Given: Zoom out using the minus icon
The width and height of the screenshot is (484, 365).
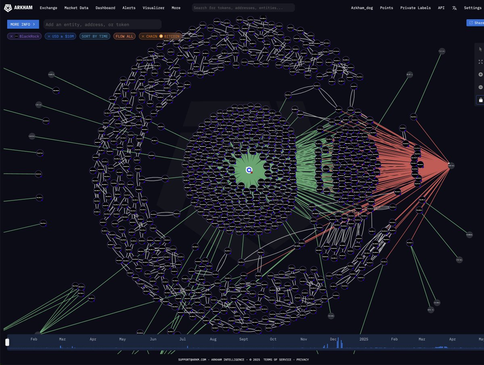Looking at the screenshot, I should (480, 87).
